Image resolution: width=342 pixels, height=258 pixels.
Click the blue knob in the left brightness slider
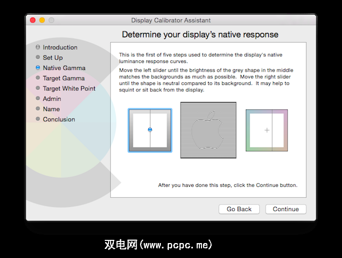[x=150, y=130]
